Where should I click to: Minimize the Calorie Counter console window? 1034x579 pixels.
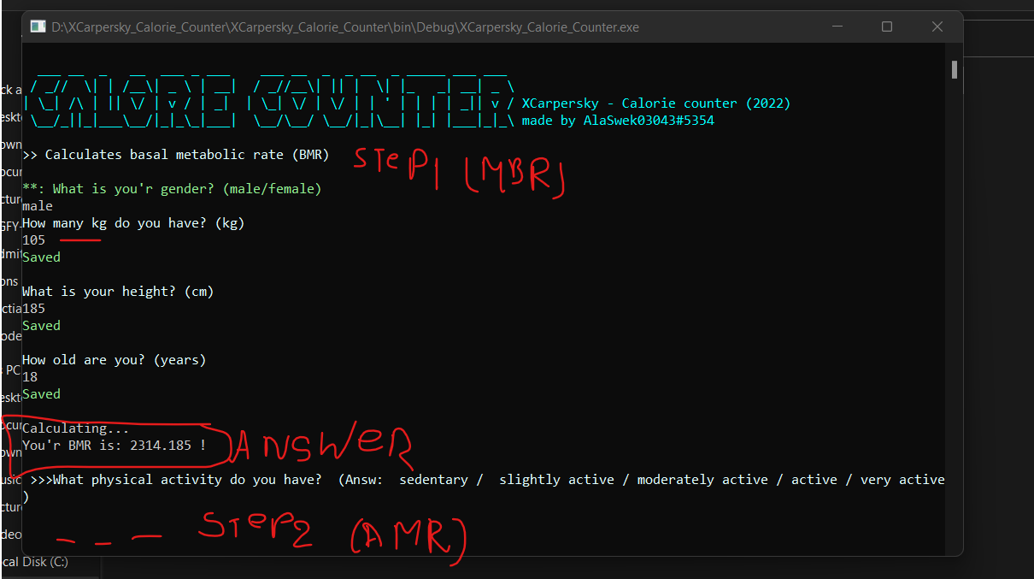pyautogui.click(x=837, y=27)
